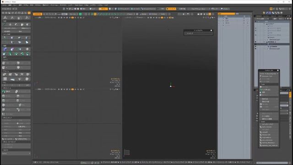Toggle visibility eye of Untitled_2 scene row
293x165 pixels.
coord(255,42)
